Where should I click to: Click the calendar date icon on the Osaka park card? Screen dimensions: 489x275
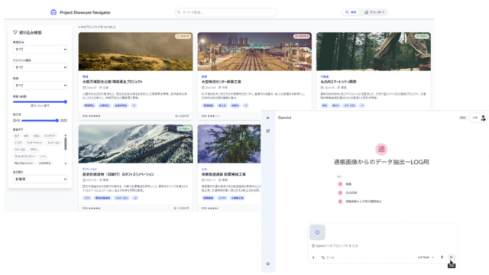84,88
